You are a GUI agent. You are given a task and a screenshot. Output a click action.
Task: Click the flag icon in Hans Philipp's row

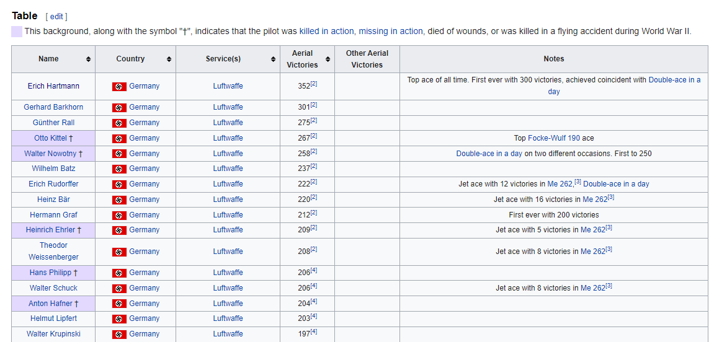tap(119, 273)
